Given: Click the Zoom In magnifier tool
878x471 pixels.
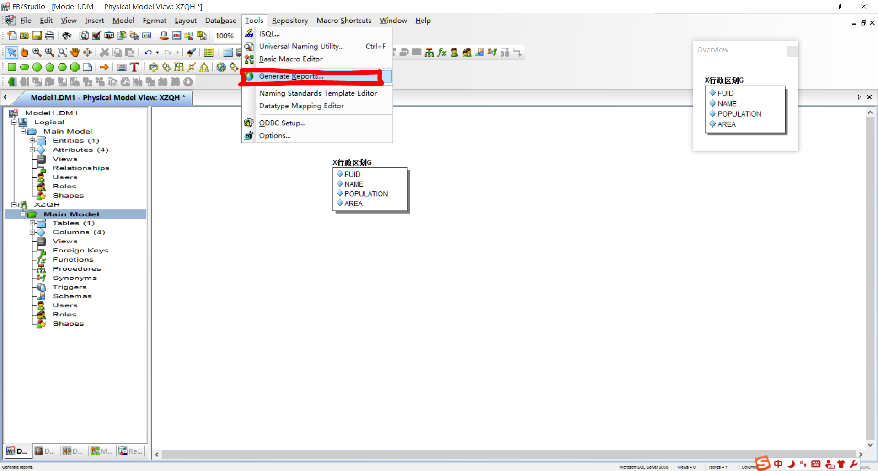Looking at the screenshot, I should point(37,52).
